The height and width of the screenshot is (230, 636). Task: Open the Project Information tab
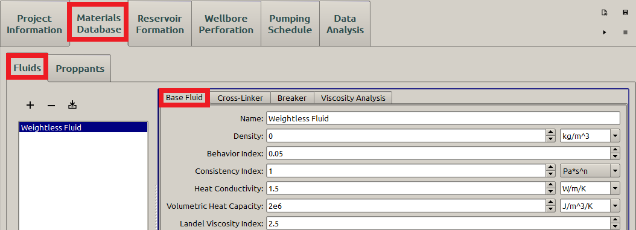[x=34, y=24]
